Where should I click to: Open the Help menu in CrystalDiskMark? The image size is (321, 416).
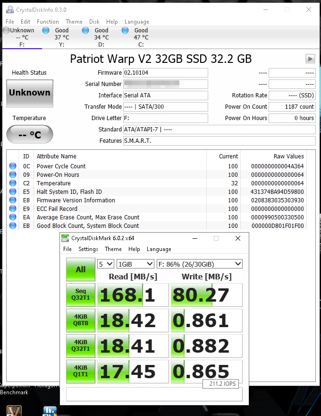pos(134,249)
